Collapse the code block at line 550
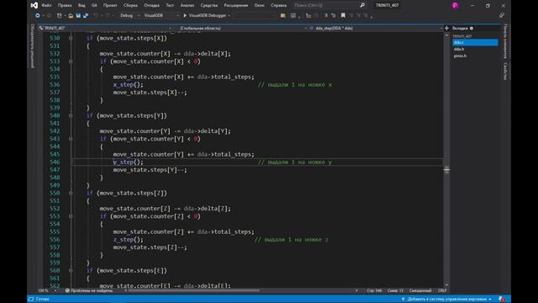Viewport: 538px width, 303px height. click(x=71, y=193)
